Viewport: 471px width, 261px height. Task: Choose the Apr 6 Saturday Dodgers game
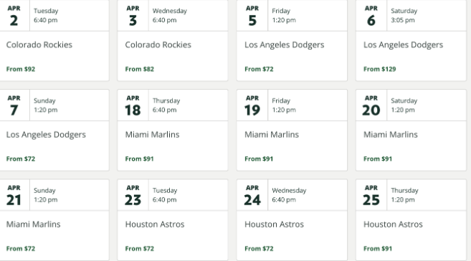coord(411,40)
